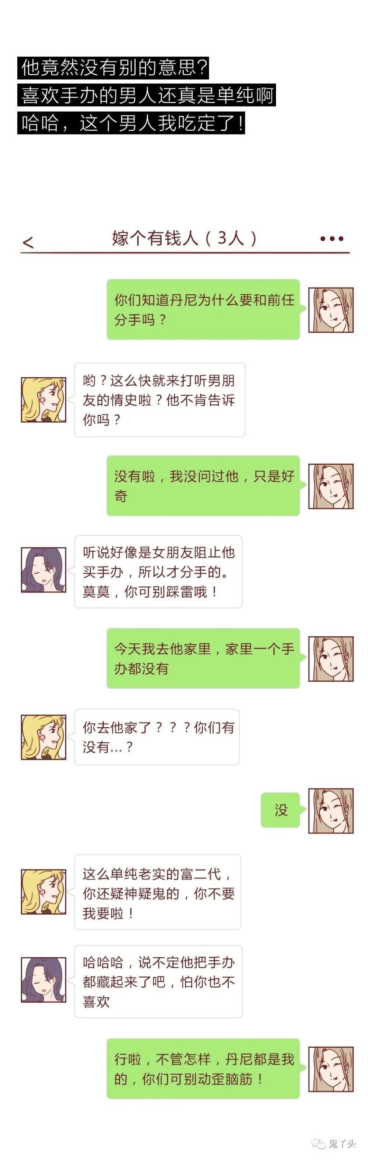Click the green bubble '你们知道丹尼为什么要和前任分手吗？'

pyautogui.click(x=203, y=309)
